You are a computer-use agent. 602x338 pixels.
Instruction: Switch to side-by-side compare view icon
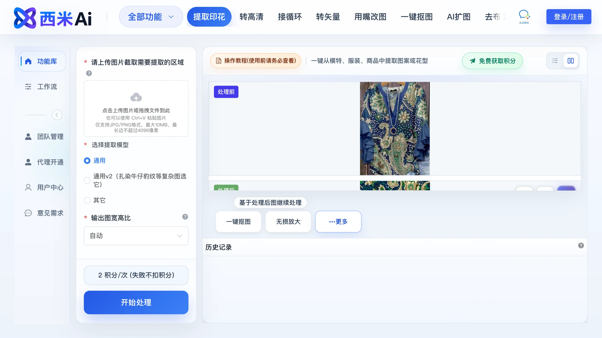click(571, 61)
